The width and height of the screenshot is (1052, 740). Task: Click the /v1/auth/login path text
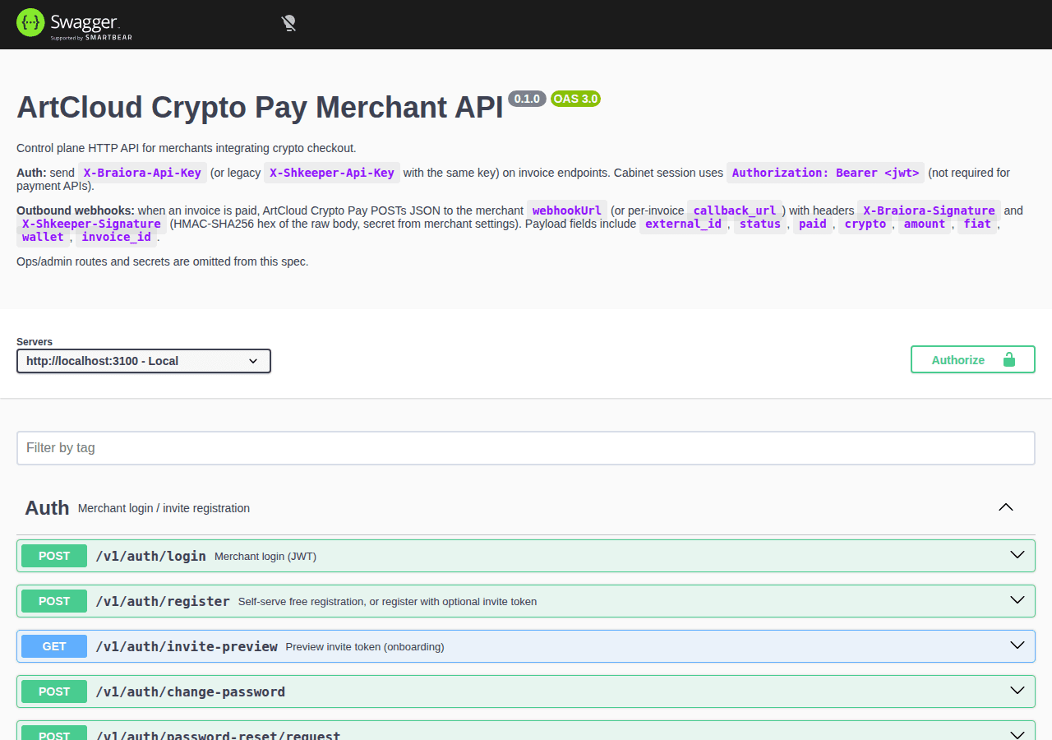pos(151,556)
